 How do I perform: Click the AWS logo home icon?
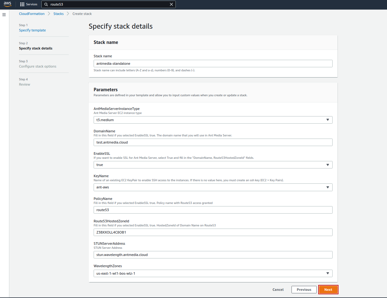coord(7,4)
